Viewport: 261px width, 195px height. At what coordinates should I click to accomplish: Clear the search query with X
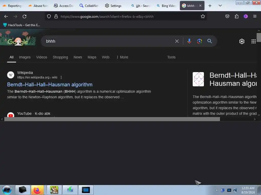tap(177, 41)
